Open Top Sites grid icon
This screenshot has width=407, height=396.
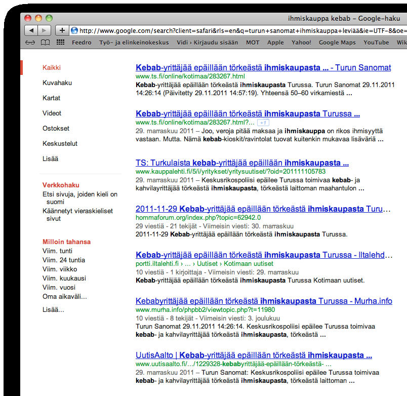coord(60,43)
